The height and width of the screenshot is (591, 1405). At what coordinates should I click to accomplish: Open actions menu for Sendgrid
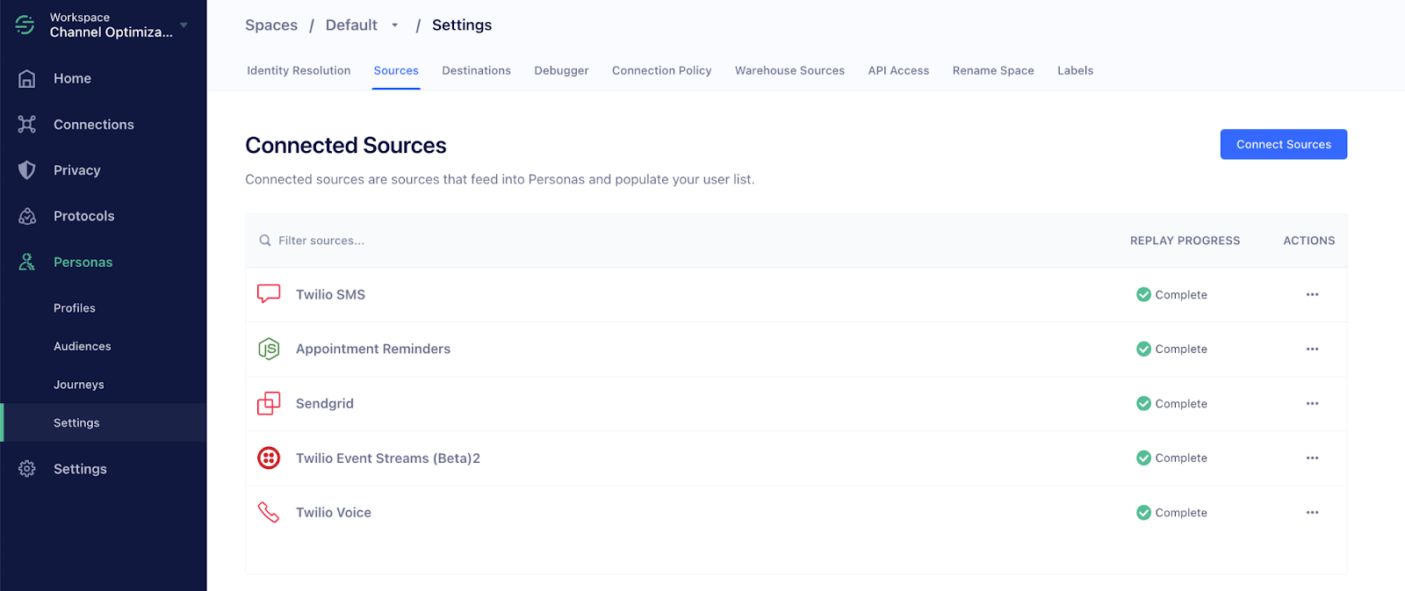(1312, 404)
